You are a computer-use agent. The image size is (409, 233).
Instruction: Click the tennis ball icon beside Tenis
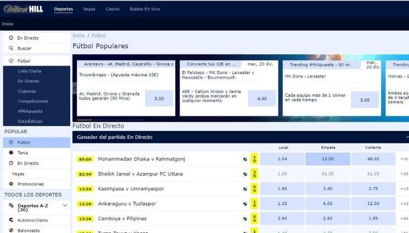coord(11,153)
